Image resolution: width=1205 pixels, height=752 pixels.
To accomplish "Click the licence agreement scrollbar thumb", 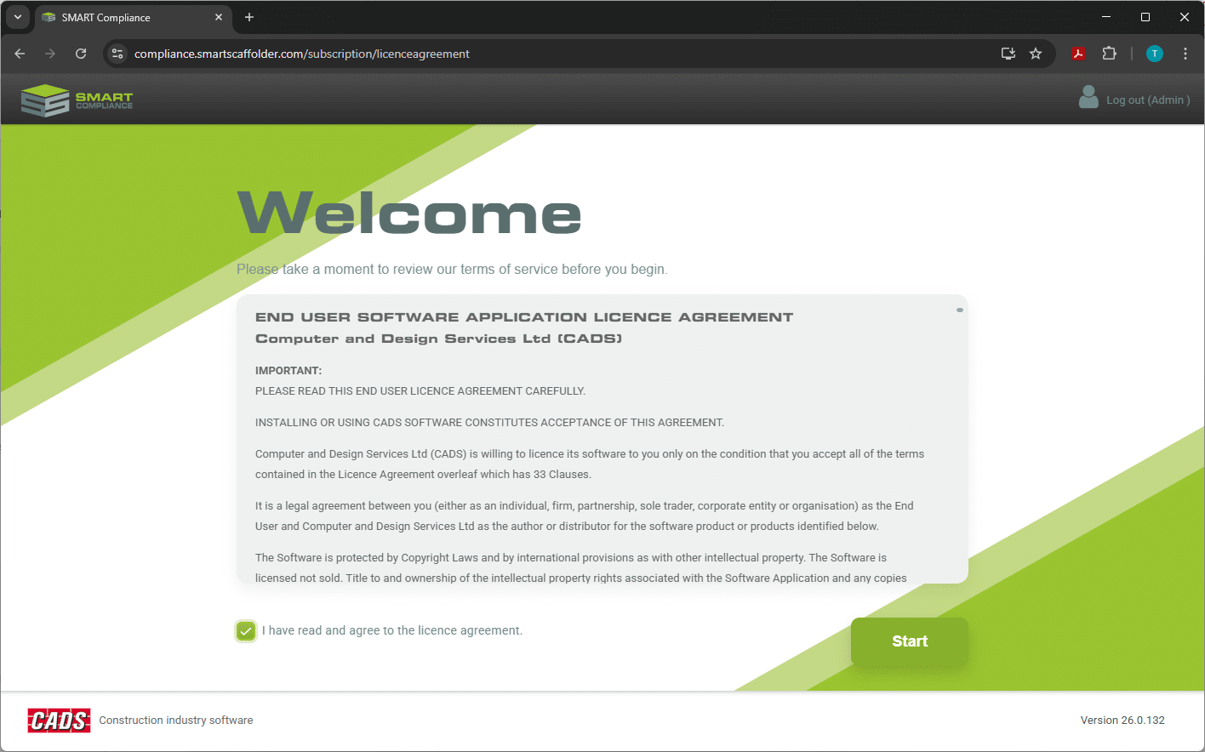I will click(960, 310).
